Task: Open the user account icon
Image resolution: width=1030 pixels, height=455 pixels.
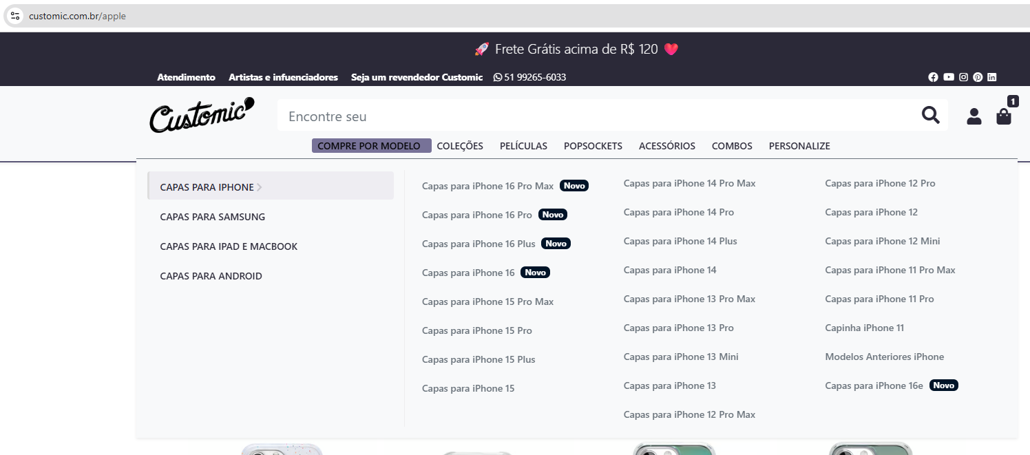Action: coord(974,116)
